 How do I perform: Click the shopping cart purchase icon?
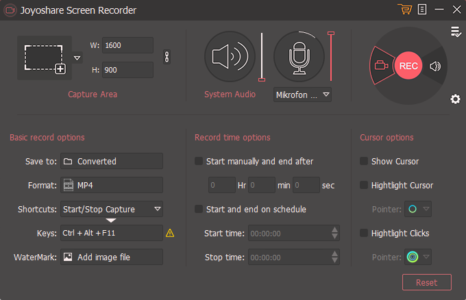click(405, 9)
